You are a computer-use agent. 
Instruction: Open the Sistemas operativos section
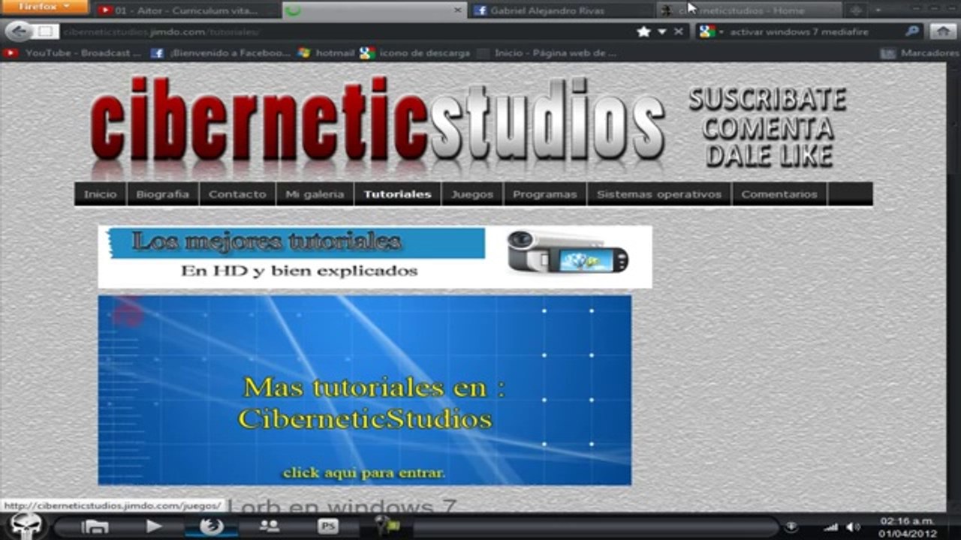coord(659,194)
